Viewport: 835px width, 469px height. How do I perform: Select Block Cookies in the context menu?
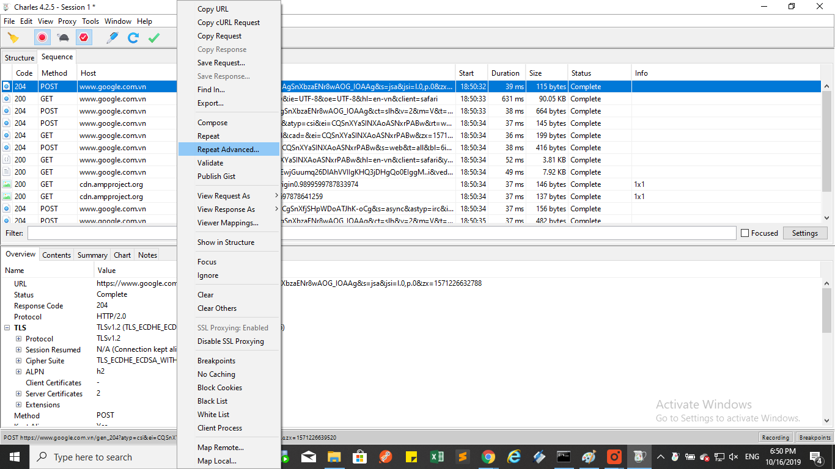pyautogui.click(x=229, y=388)
